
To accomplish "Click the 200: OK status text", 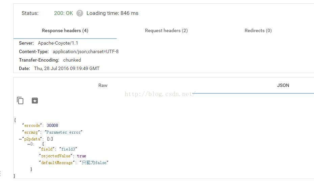I will [x=64, y=13].
